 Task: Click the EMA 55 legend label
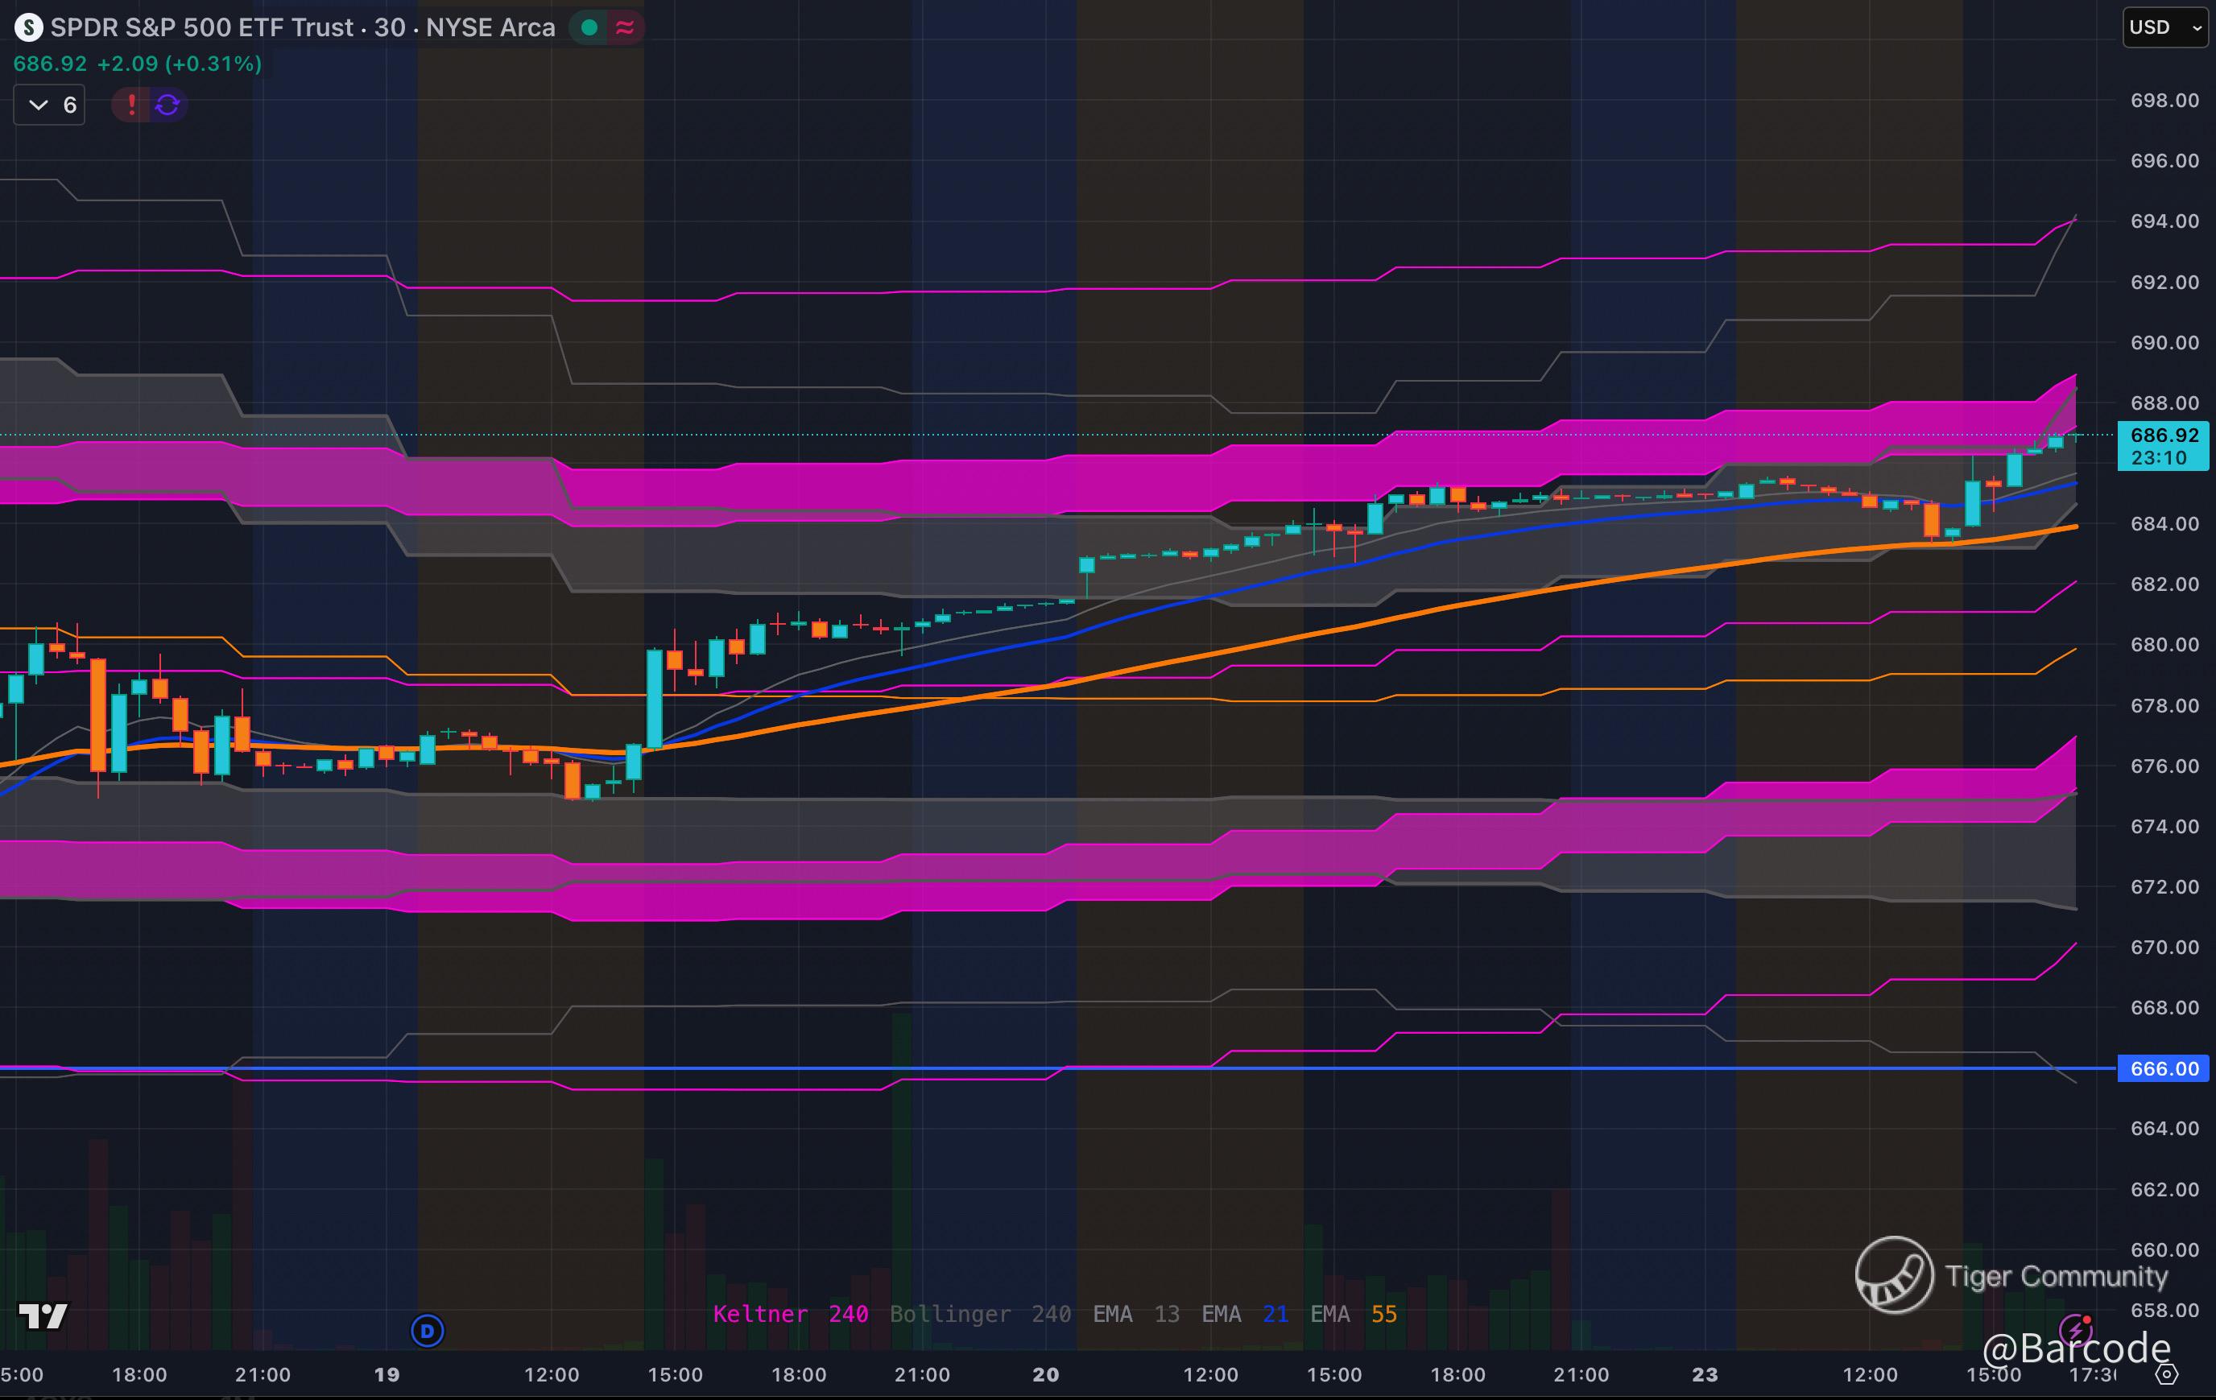pyautogui.click(x=1353, y=1314)
